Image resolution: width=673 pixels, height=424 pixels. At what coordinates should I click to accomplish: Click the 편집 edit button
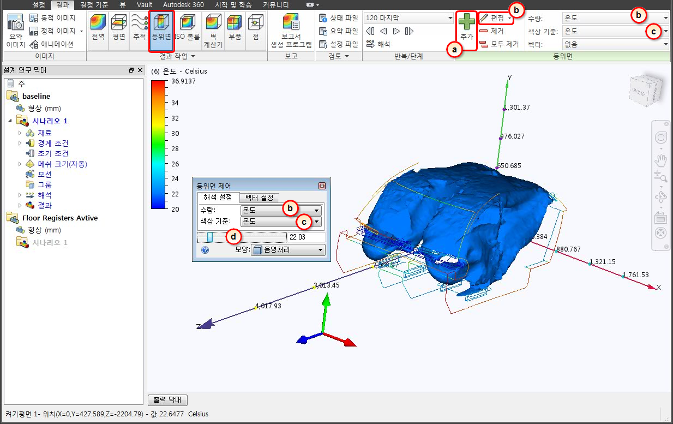pyautogui.click(x=496, y=18)
